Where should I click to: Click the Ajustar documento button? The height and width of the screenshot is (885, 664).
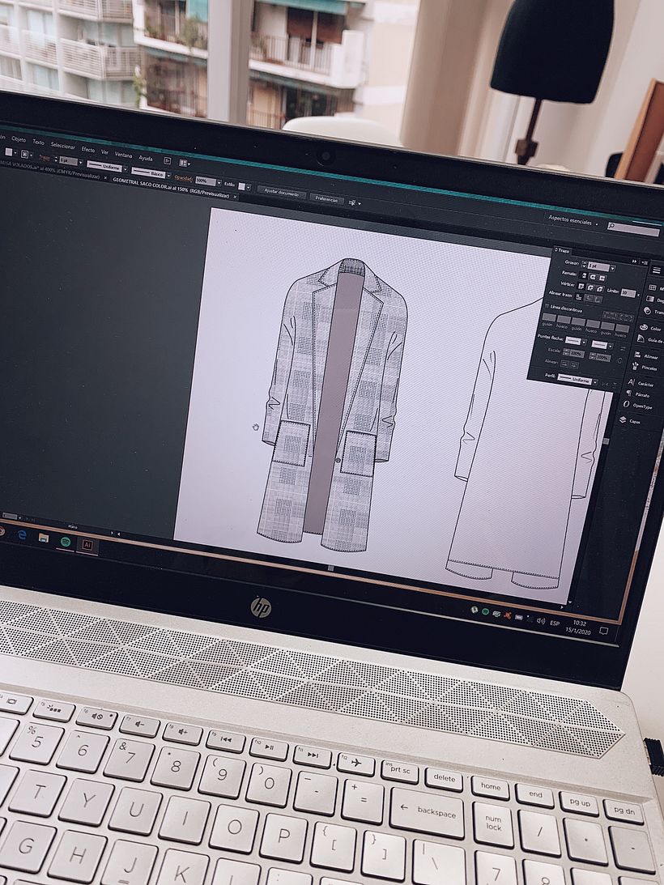pyautogui.click(x=281, y=194)
